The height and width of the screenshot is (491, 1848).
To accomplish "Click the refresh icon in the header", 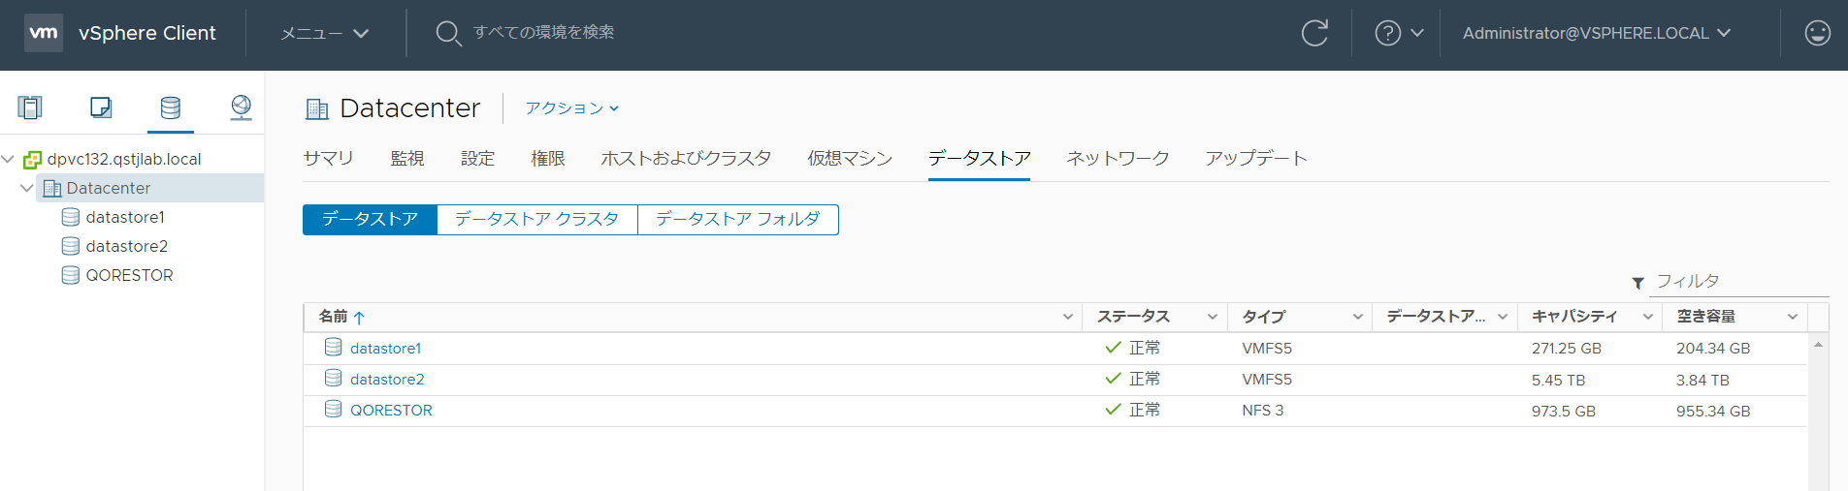I will click(1314, 33).
